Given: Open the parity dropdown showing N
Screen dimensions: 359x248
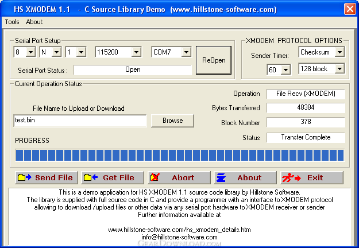Looking at the screenshot, I should (x=56, y=52).
